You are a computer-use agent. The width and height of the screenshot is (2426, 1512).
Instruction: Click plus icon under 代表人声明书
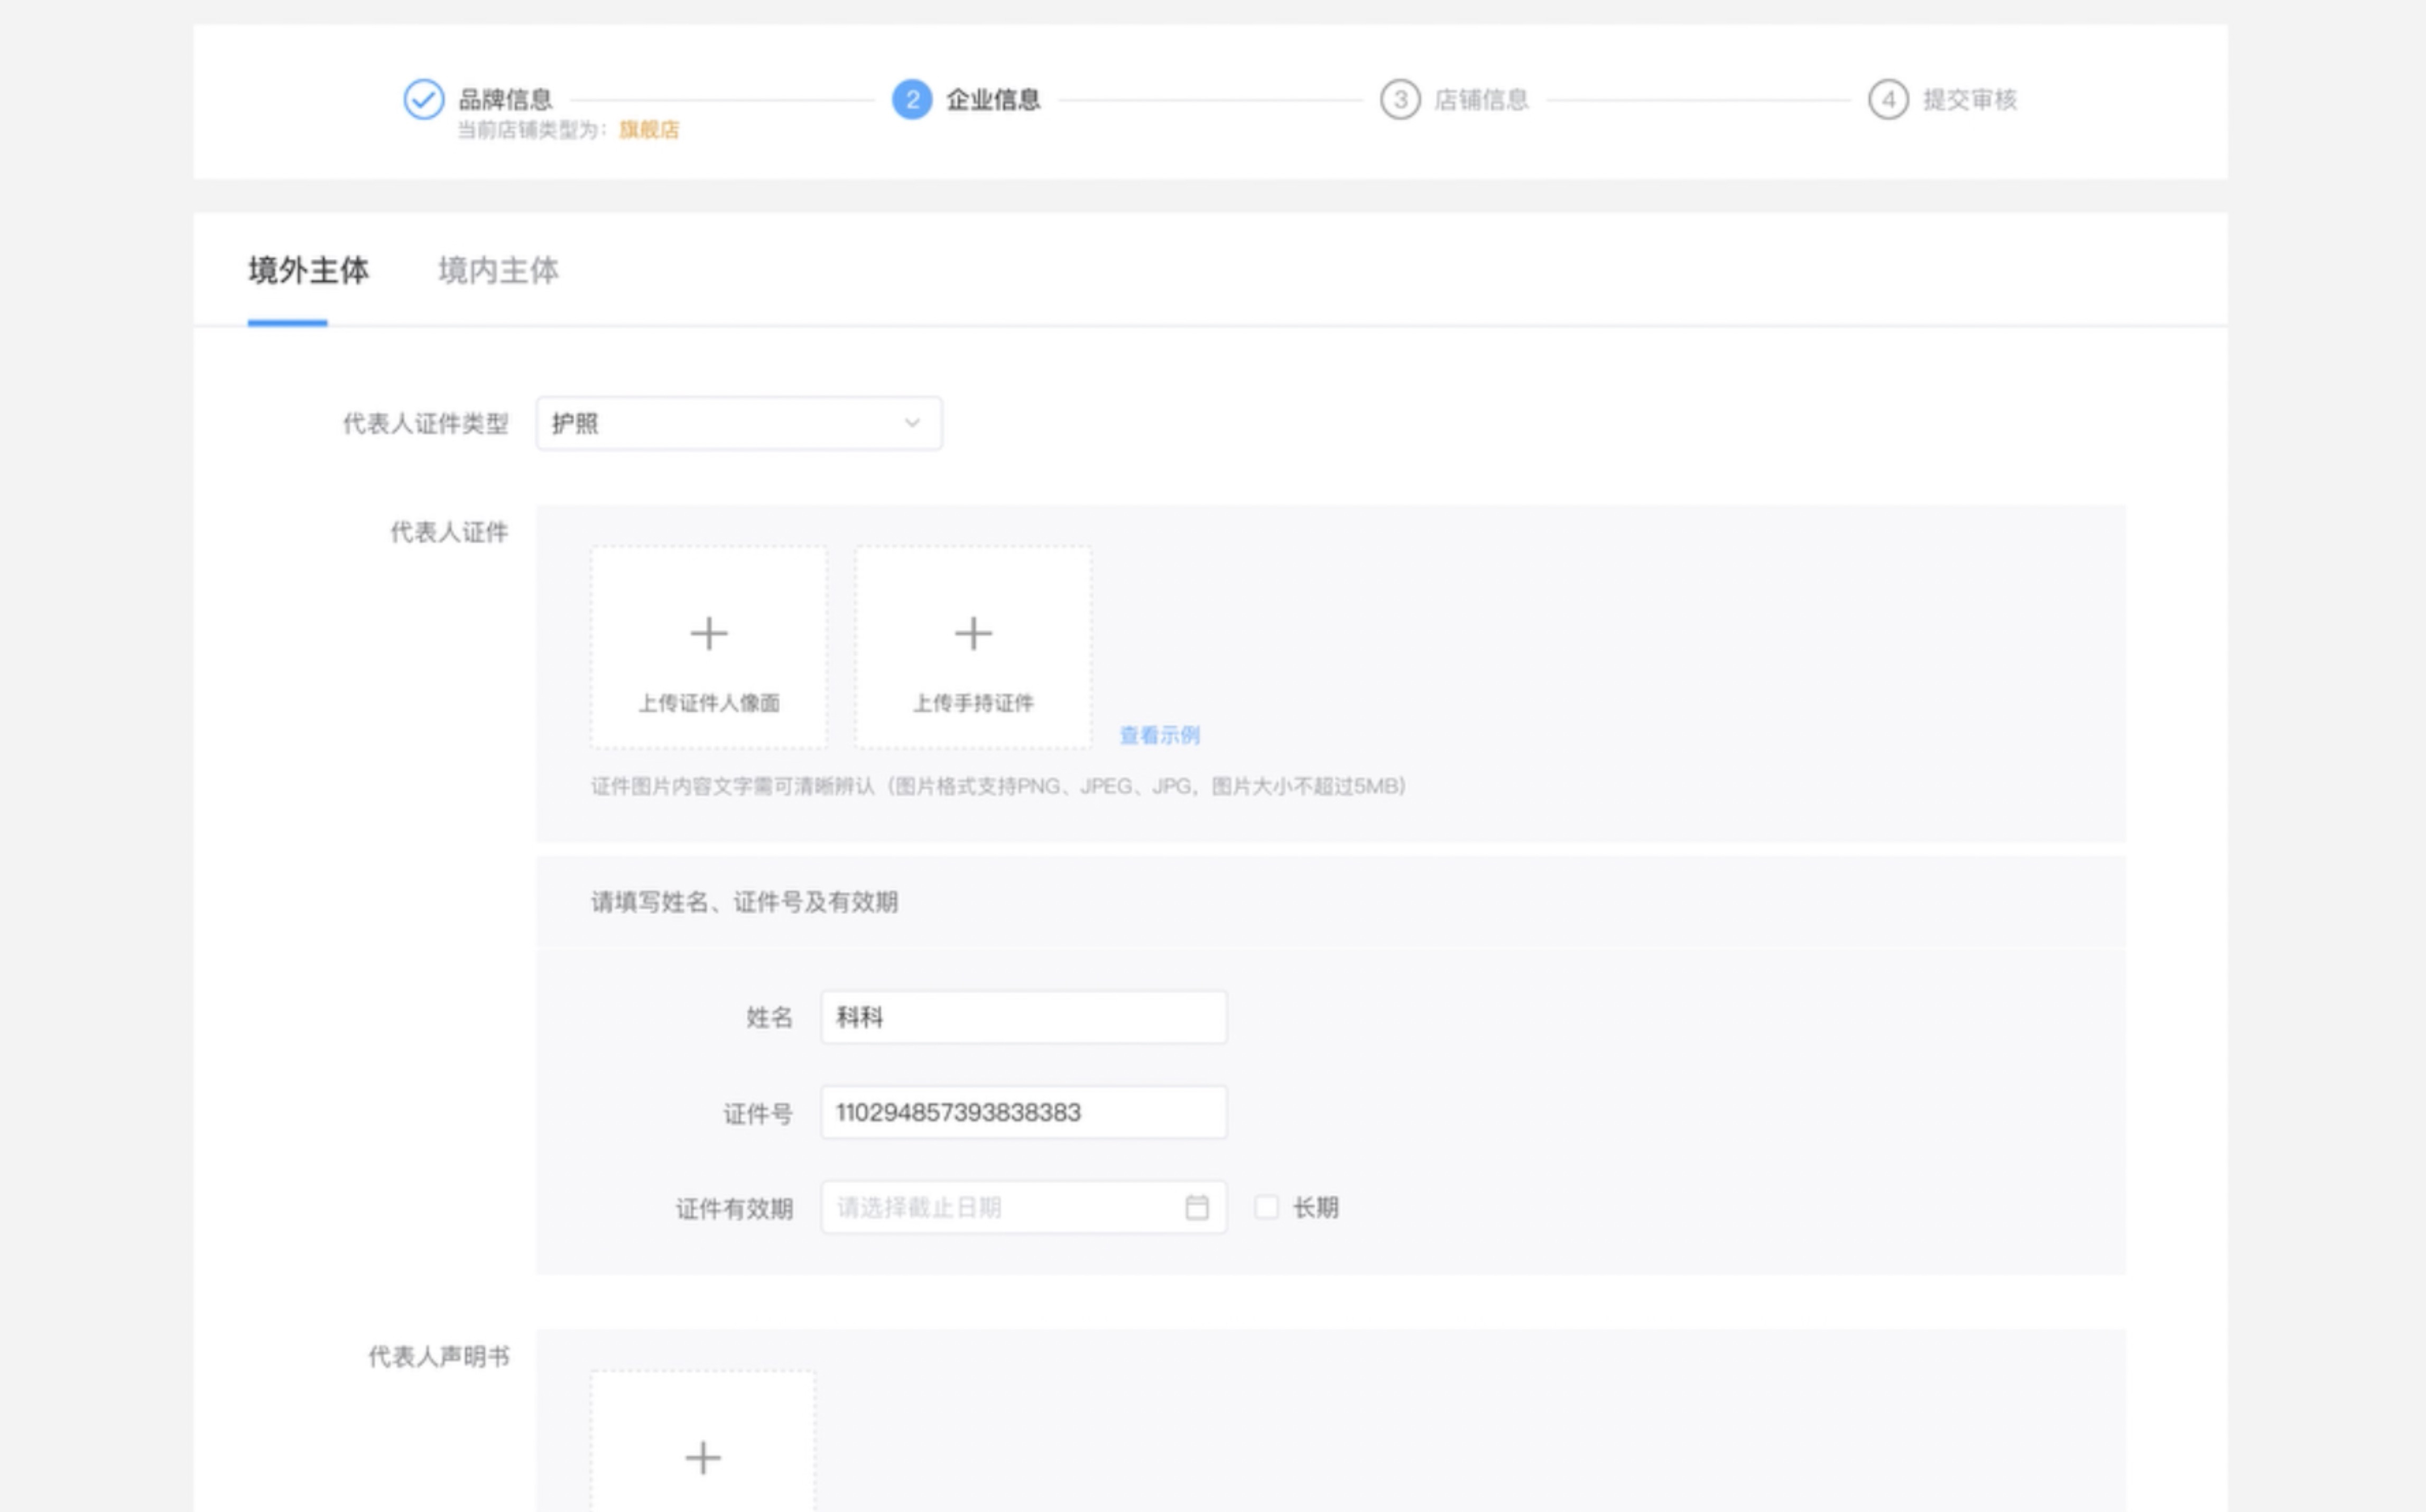[x=703, y=1457]
